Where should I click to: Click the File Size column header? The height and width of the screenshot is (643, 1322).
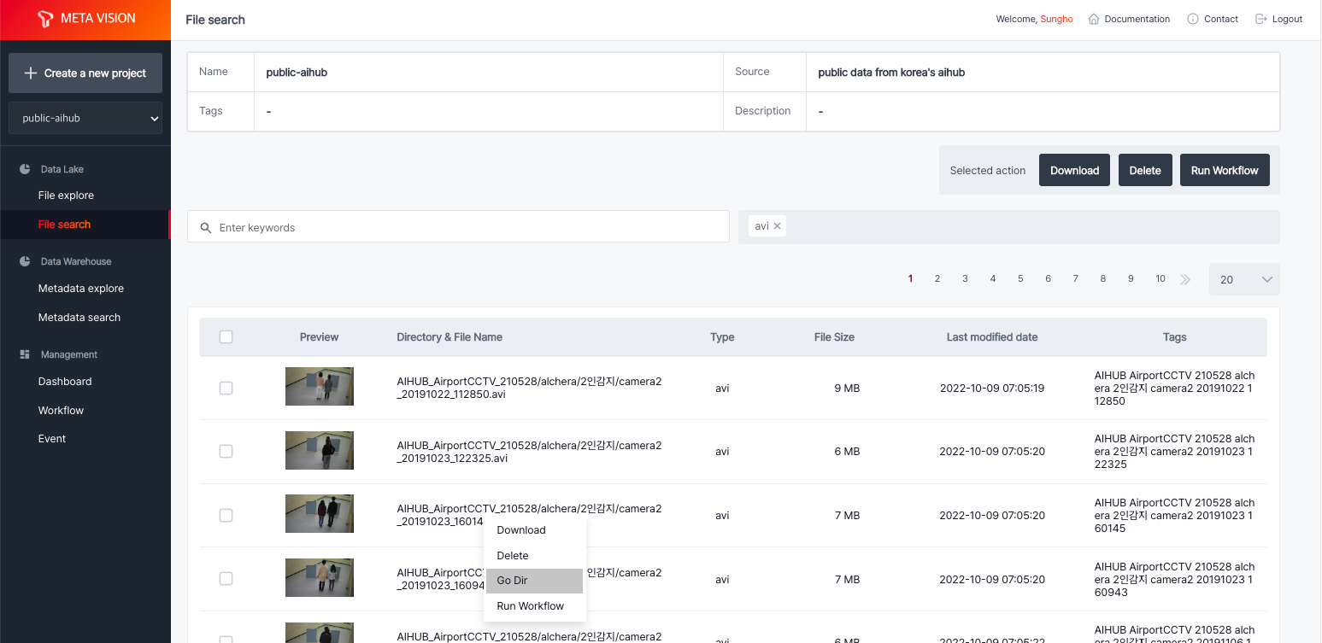click(834, 337)
